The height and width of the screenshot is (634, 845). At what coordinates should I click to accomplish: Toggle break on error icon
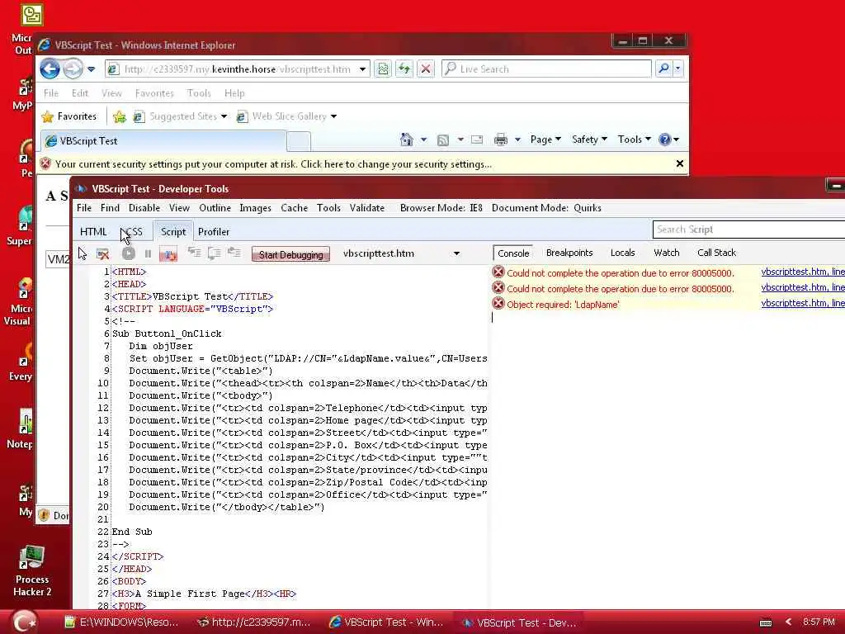[x=168, y=254]
